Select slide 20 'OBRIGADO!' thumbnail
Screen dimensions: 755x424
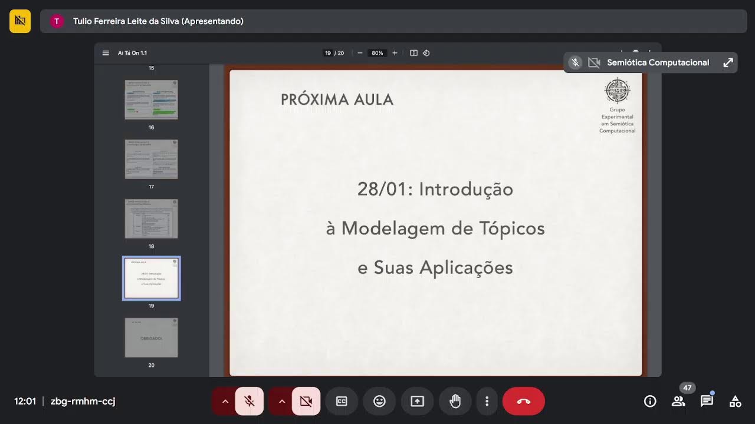click(152, 337)
